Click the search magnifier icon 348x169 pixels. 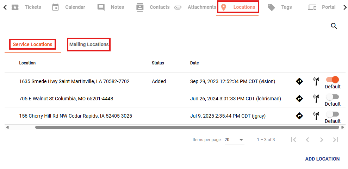tap(334, 26)
